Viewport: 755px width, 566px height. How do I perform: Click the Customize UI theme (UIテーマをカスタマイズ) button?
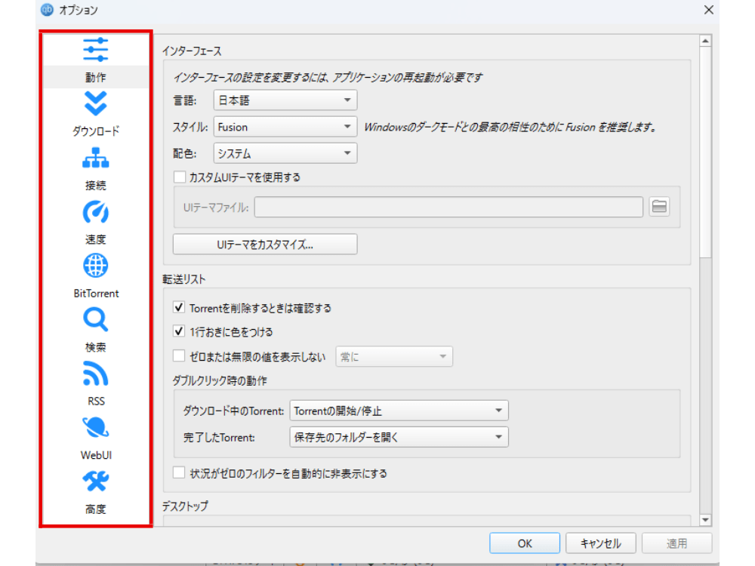[265, 245]
